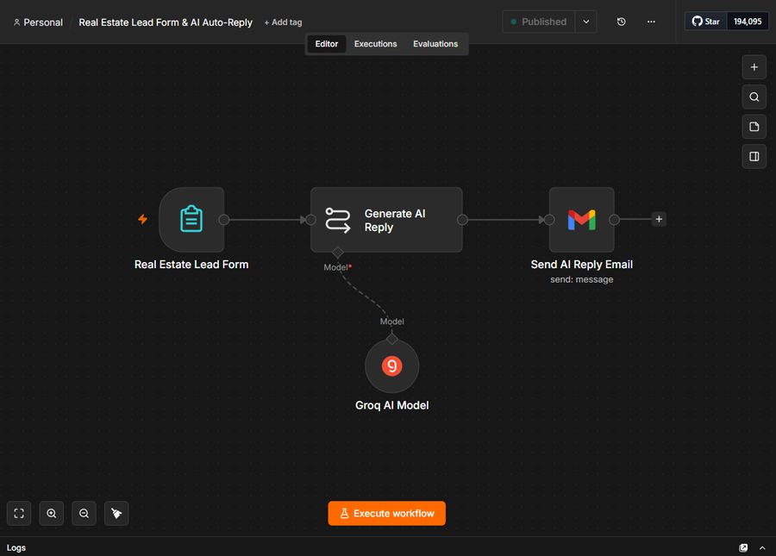Click the Model diamond connector on Generate AI Reply
The image size is (776, 556).
coord(337,253)
